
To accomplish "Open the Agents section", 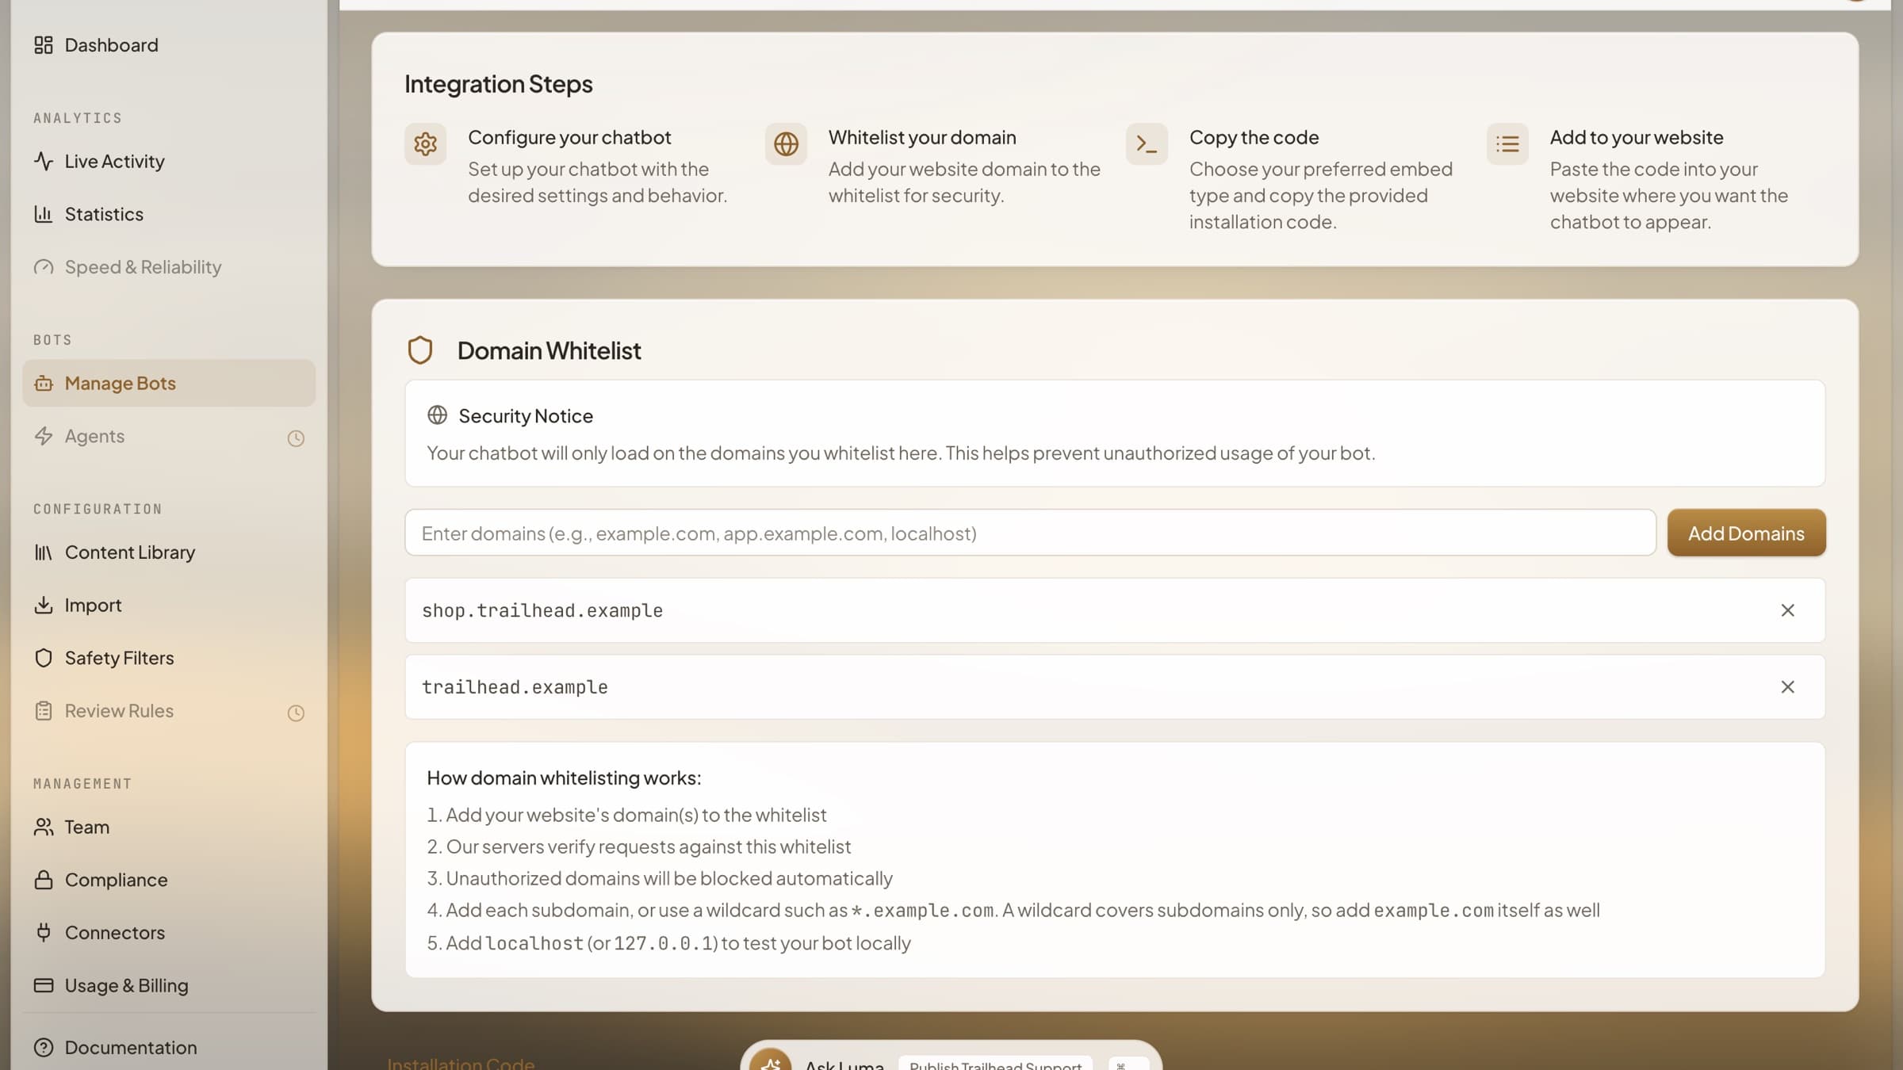I will (169, 437).
